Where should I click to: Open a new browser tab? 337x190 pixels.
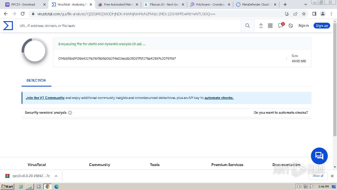[285, 4]
